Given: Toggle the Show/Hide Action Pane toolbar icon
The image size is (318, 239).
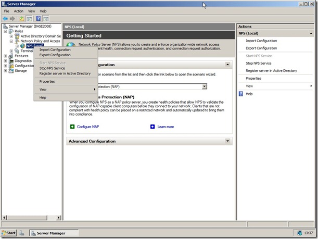Looking at the screenshot, I should [46, 19].
